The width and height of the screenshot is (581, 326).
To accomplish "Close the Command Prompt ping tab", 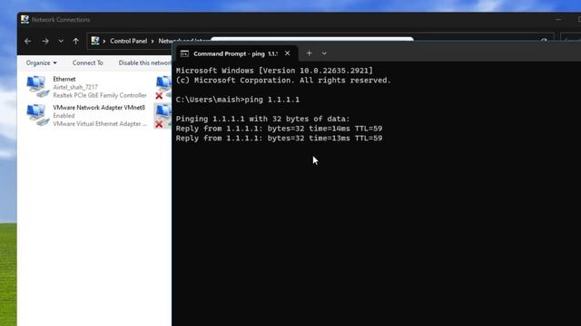I will tap(287, 53).
